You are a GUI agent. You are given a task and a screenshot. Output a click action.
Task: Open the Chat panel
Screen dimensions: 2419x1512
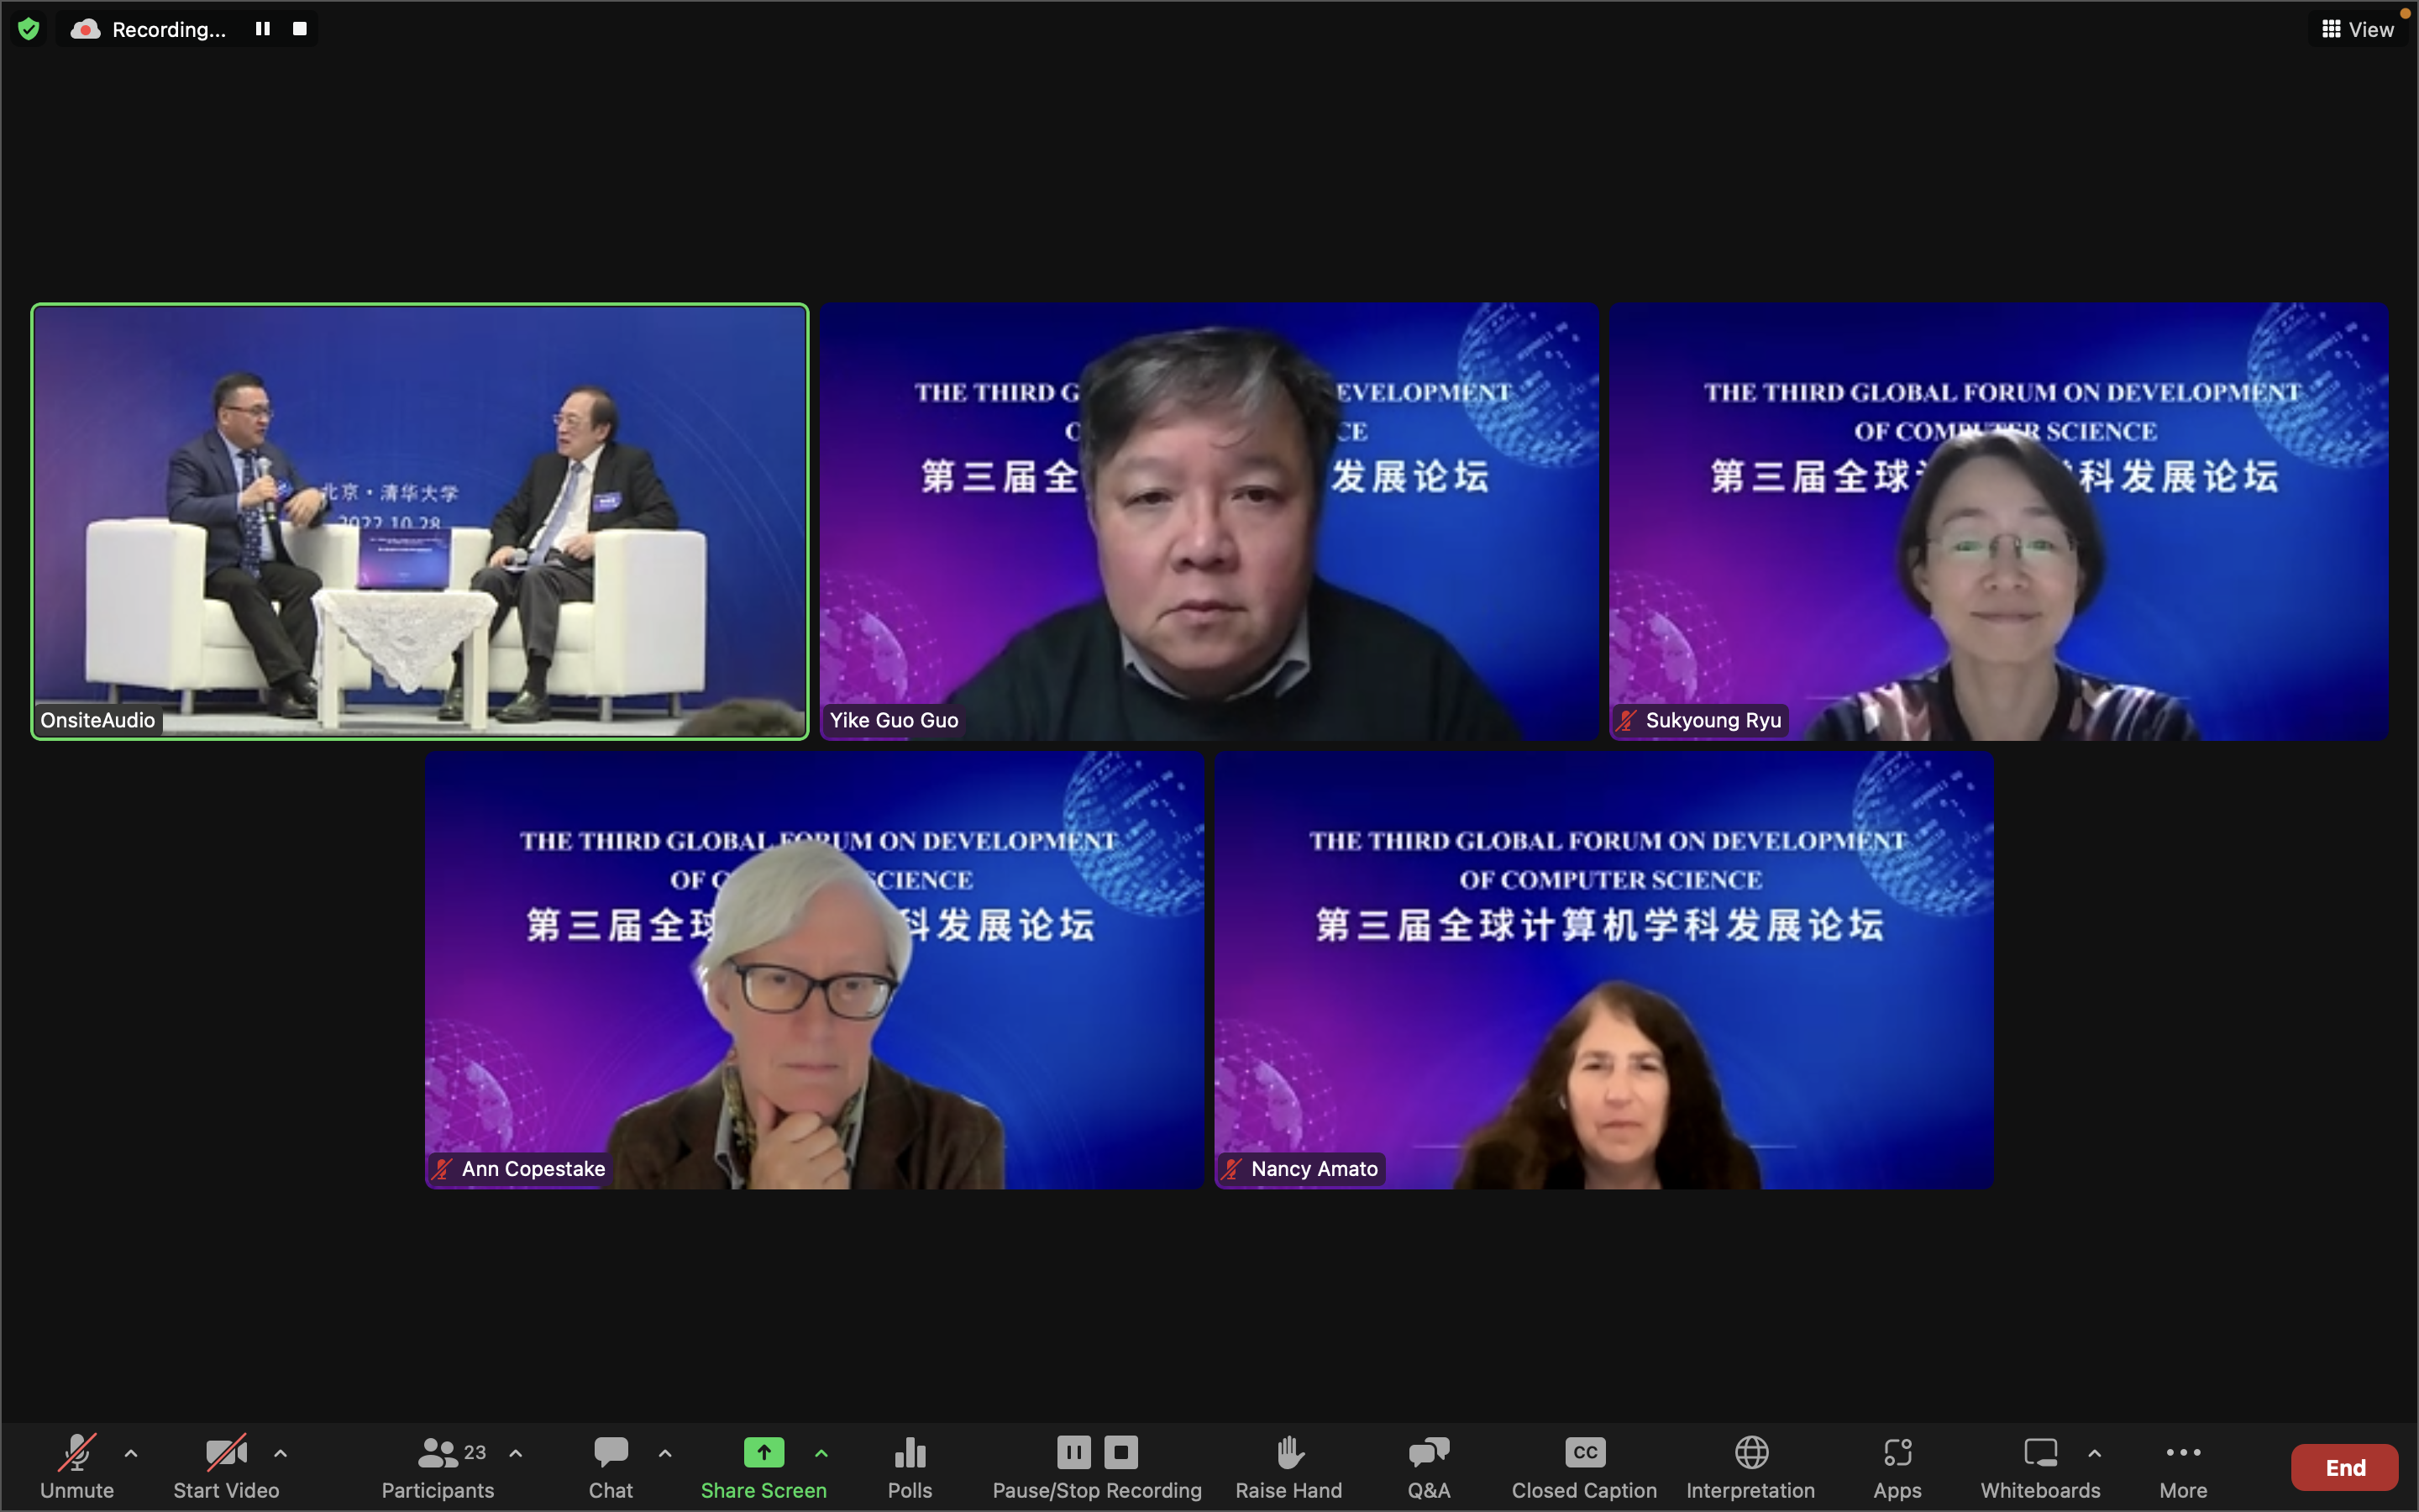[611, 1465]
